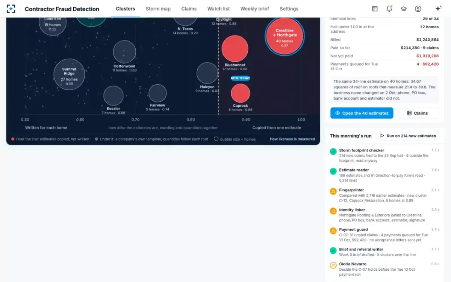Click the Not yet paid amount $1,019,208
The height and width of the screenshot is (282, 451).
click(x=427, y=56)
